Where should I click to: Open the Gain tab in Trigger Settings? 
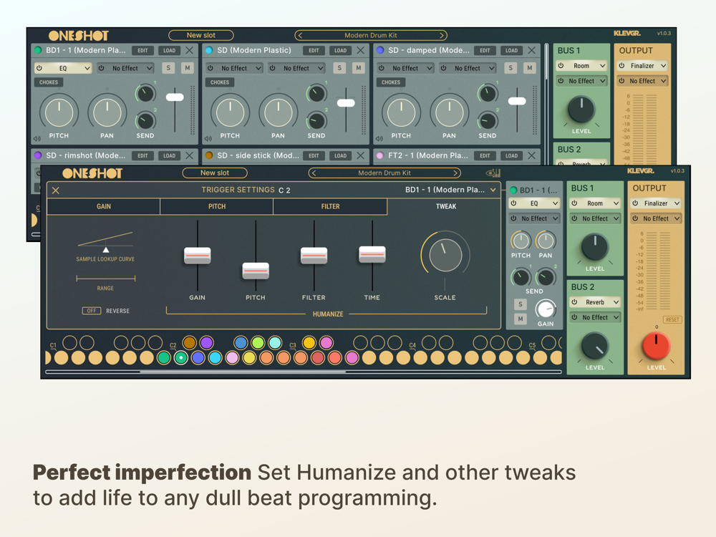[104, 206]
